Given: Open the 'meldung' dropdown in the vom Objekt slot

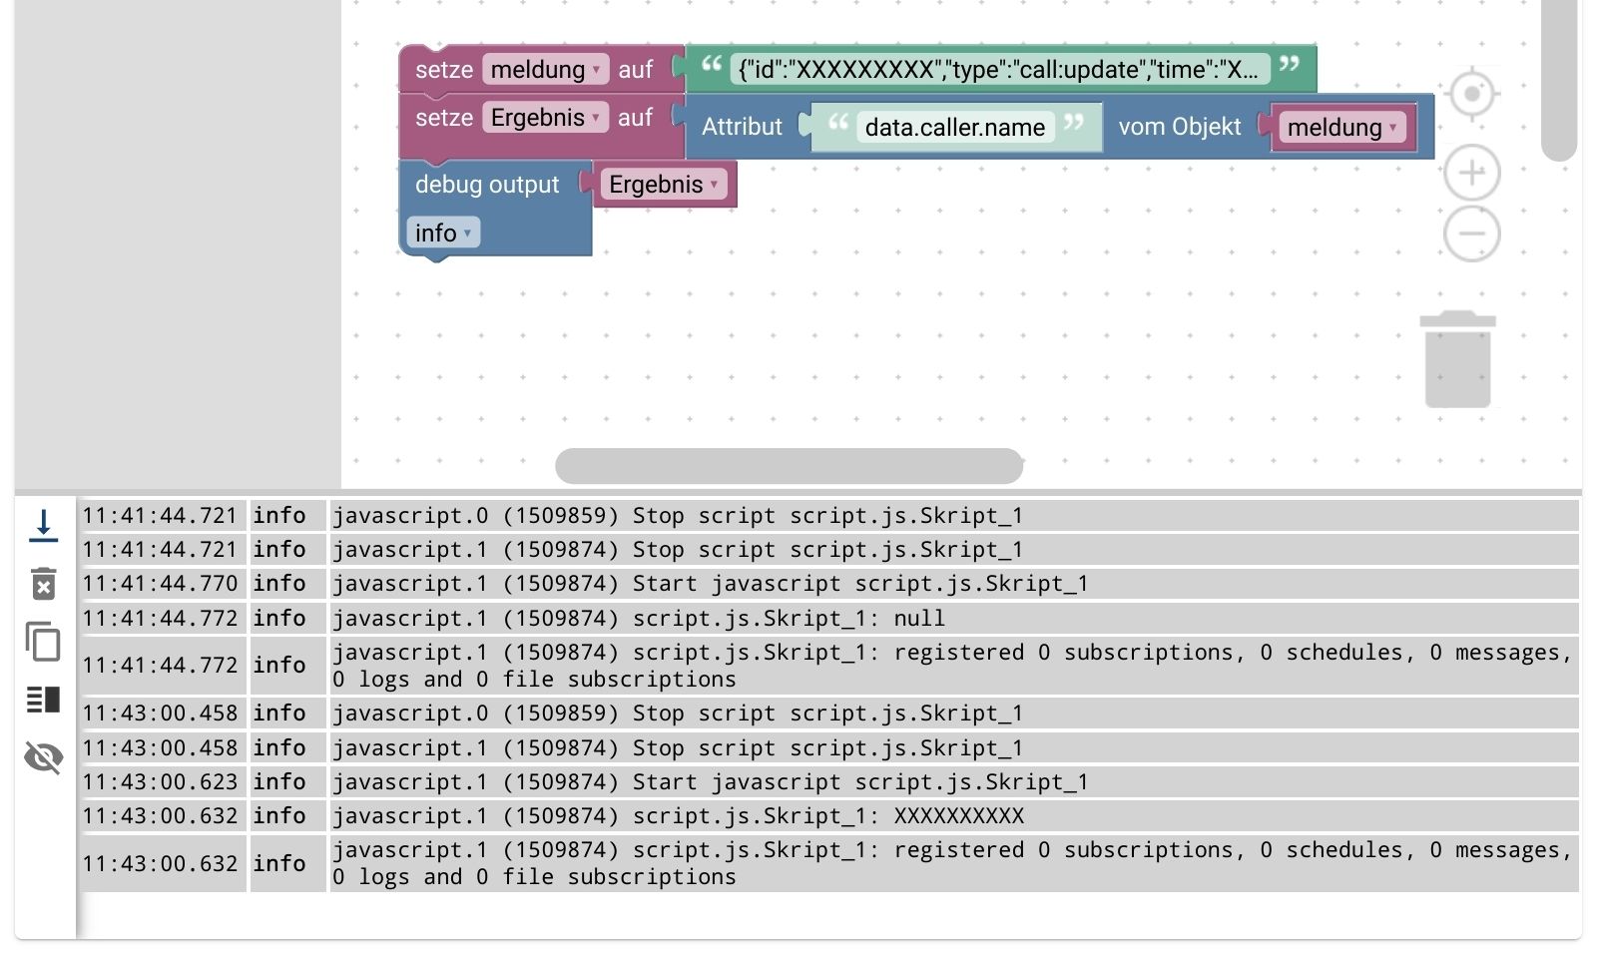Looking at the screenshot, I should point(1341,127).
